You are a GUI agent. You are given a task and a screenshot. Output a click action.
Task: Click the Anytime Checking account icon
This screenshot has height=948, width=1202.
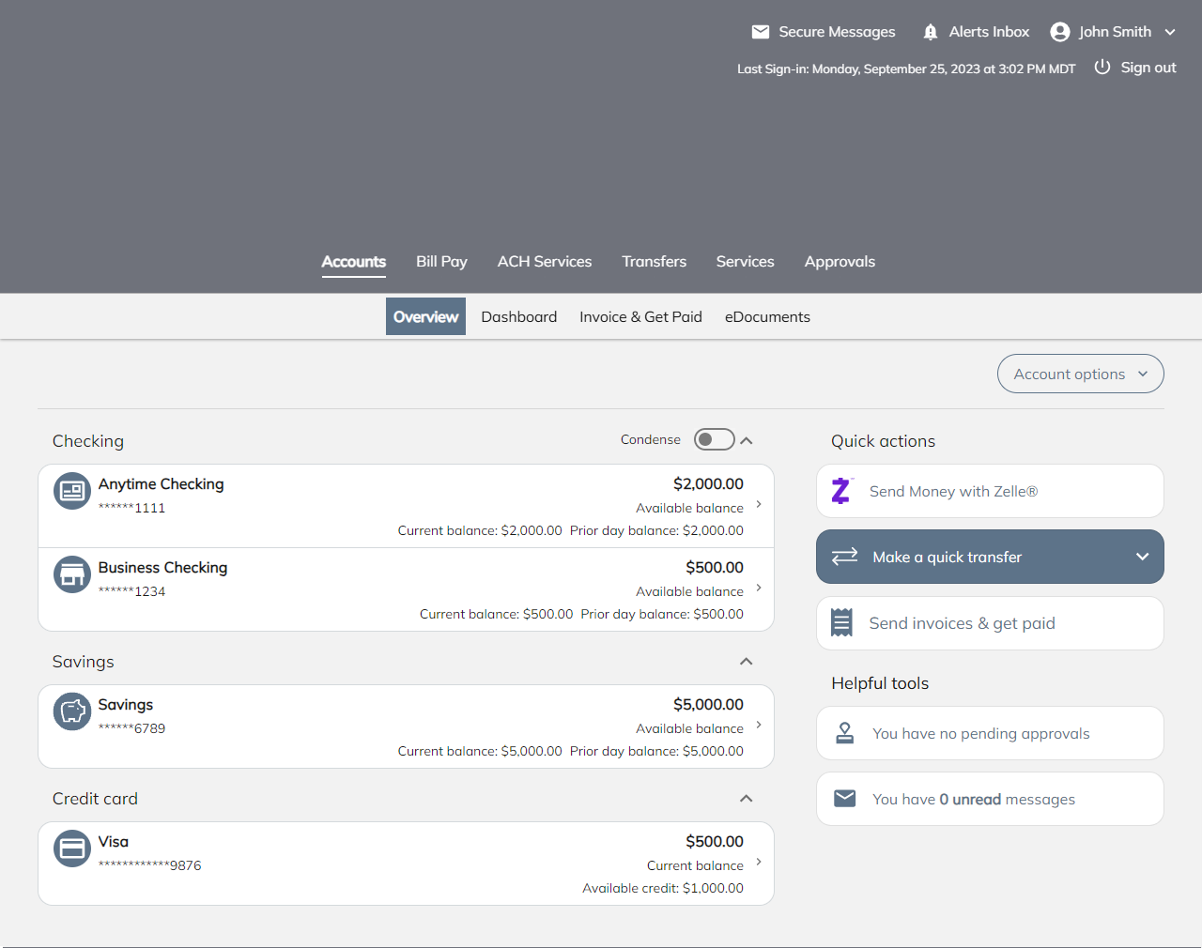click(x=72, y=491)
